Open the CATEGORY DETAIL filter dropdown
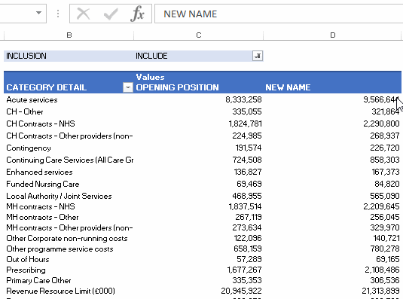This screenshot has height=299, width=403. pos(128,87)
